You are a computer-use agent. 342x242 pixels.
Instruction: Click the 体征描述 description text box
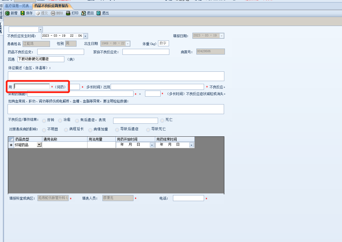coord(116,76)
